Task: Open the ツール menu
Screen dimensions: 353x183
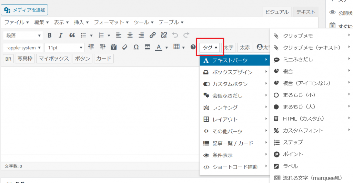Action: pos(144,22)
